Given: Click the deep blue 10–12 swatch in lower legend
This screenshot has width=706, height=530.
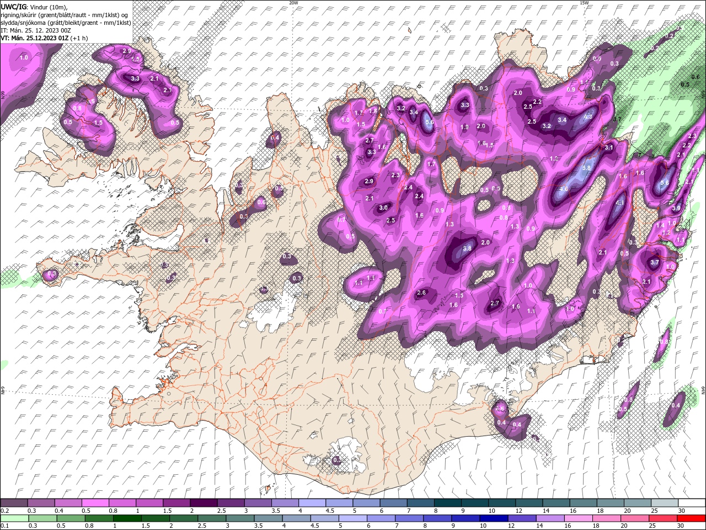Looking at the screenshot, I should tap(494, 518).
